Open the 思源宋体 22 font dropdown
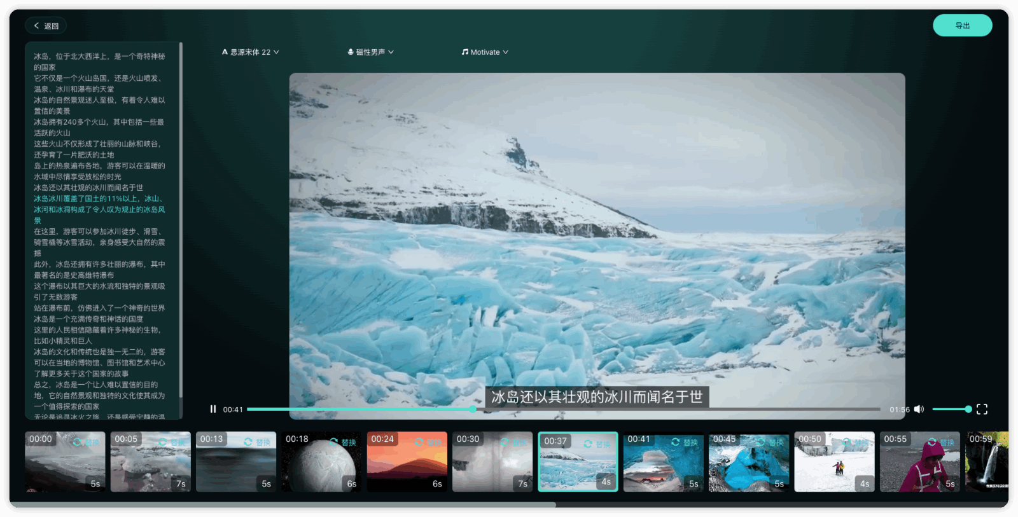The width and height of the screenshot is (1018, 517). [x=250, y=52]
